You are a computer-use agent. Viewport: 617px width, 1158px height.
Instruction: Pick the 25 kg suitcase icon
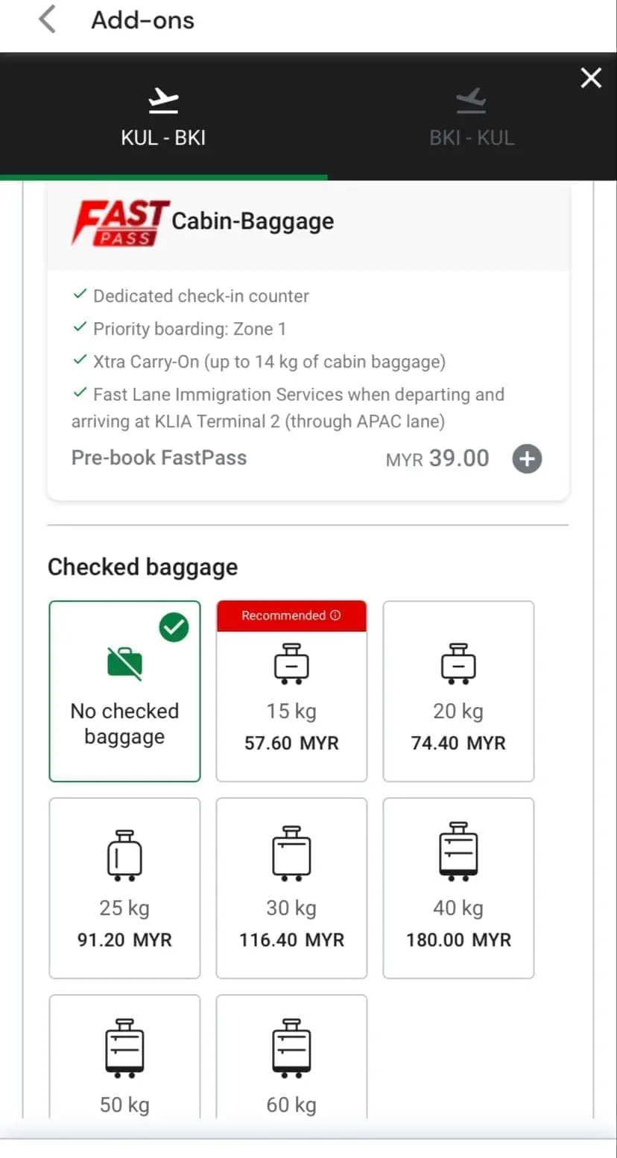pos(124,855)
